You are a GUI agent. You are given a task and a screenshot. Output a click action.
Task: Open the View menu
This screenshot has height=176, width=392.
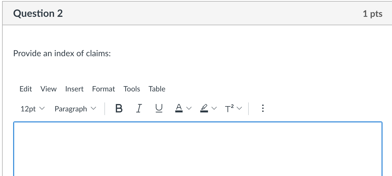(x=48, y=89)
